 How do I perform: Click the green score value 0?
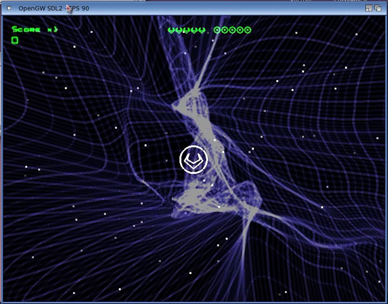tap(15, 40)
